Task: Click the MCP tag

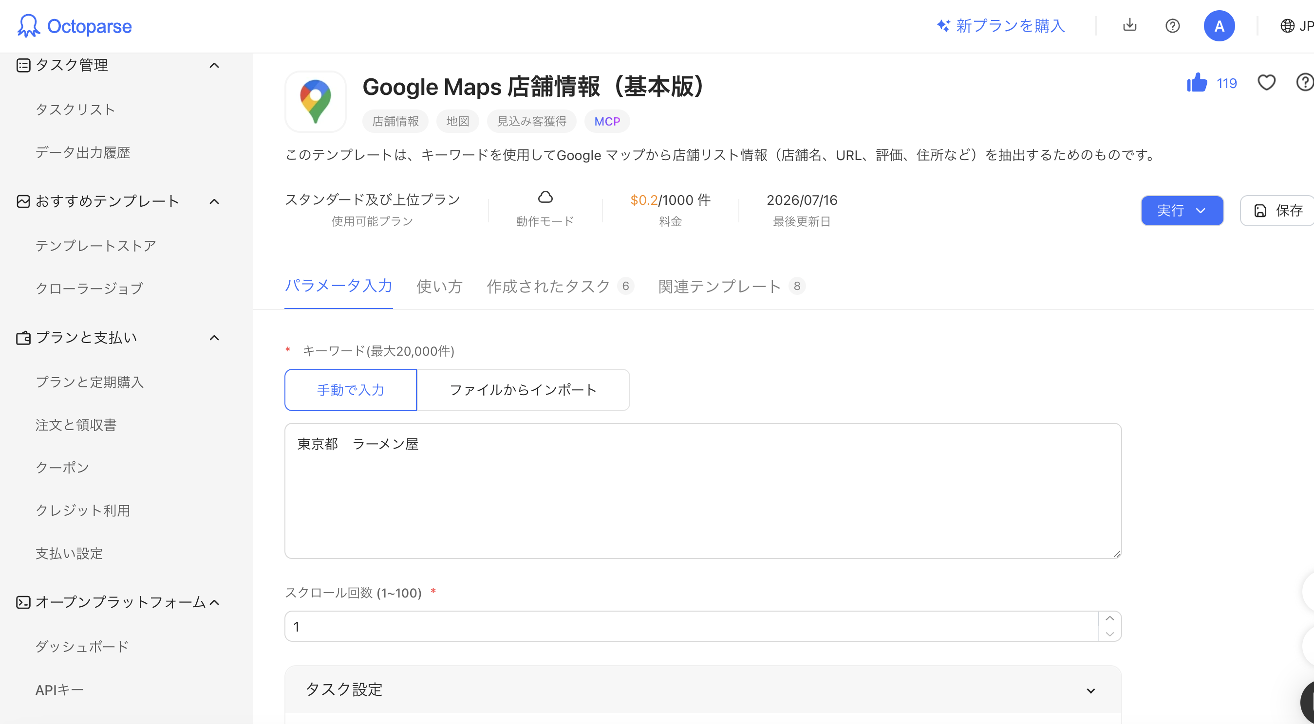Action: click(x=607, y=121)
